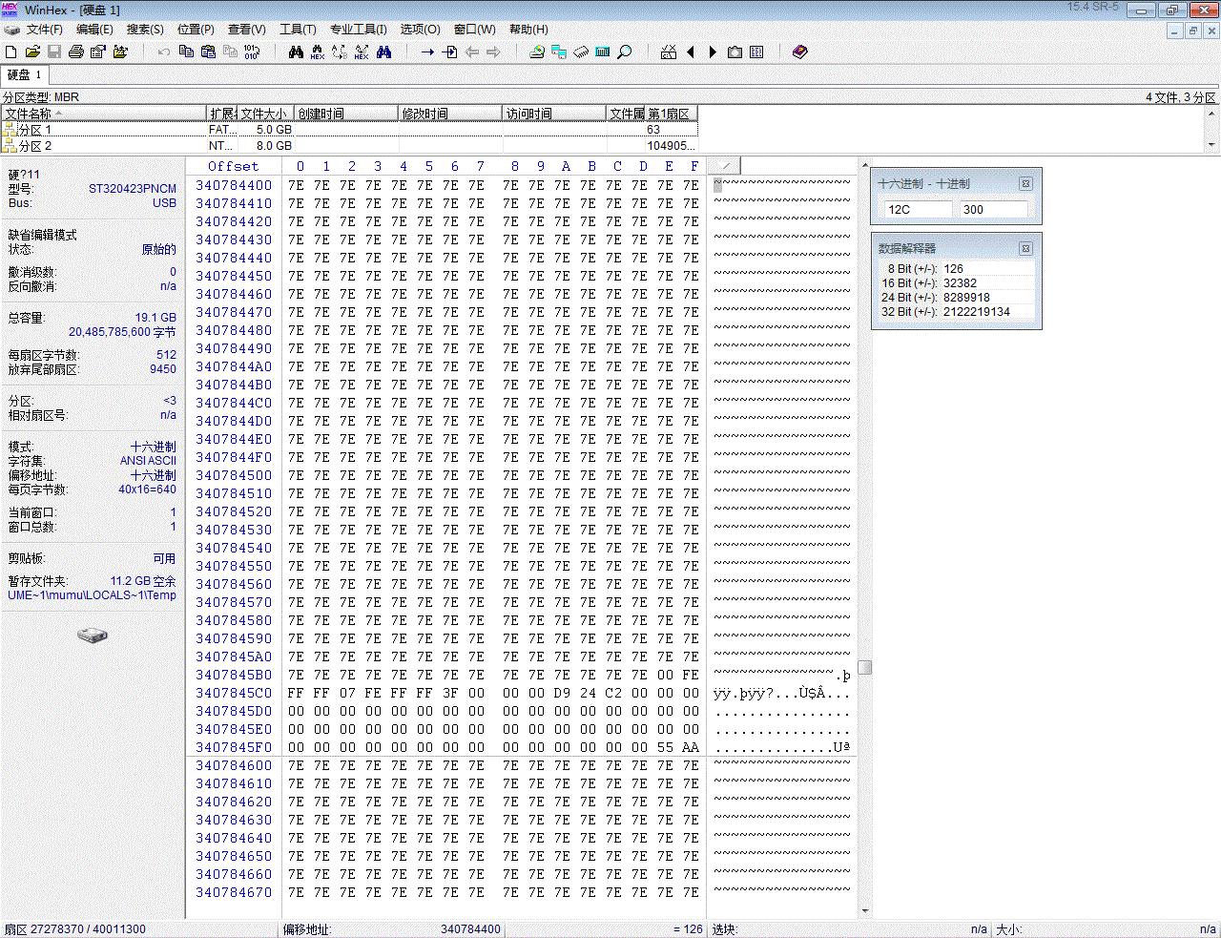Click the grey Back arrow toolbar icon

[471, 52]
